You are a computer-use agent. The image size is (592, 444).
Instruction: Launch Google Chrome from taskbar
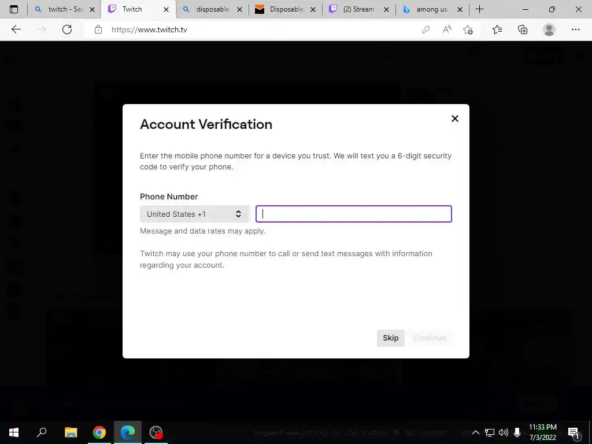coord(99,432)
